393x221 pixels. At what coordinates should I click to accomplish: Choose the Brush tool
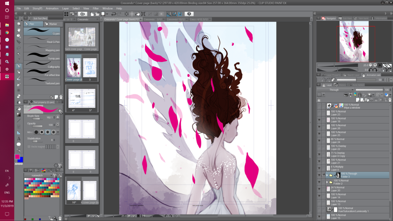click(x=19, y=78)
